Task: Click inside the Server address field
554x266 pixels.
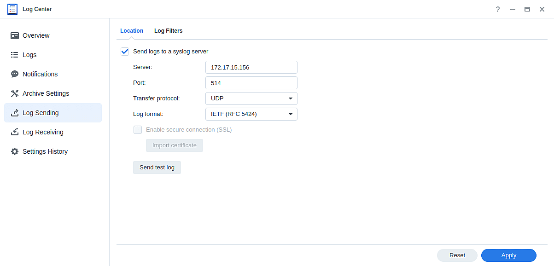Action: 251,67
